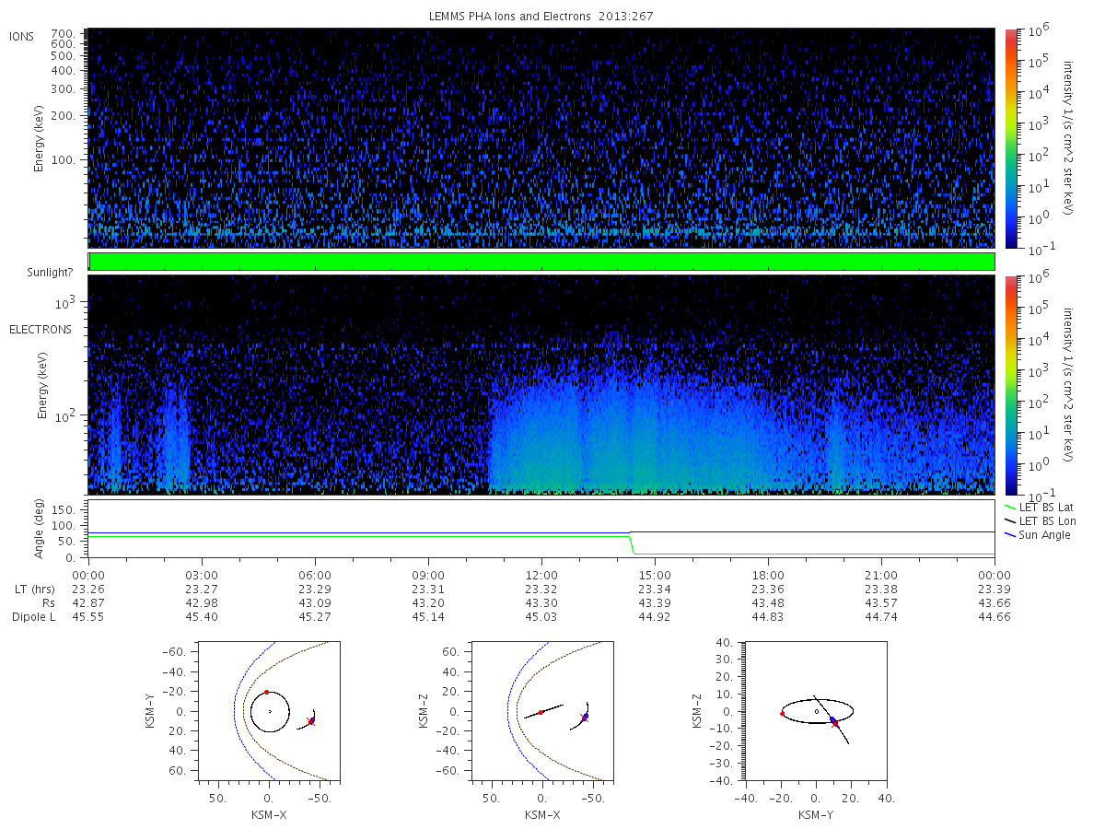Select the LET BS Lat legend entry

1046,508
